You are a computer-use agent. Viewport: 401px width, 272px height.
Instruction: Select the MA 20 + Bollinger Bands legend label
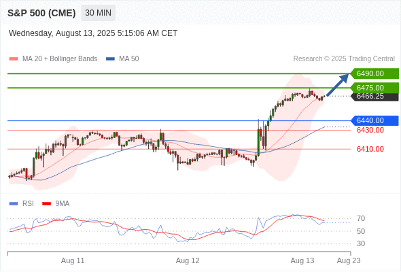pyautogui.click(x=60, y=59)
